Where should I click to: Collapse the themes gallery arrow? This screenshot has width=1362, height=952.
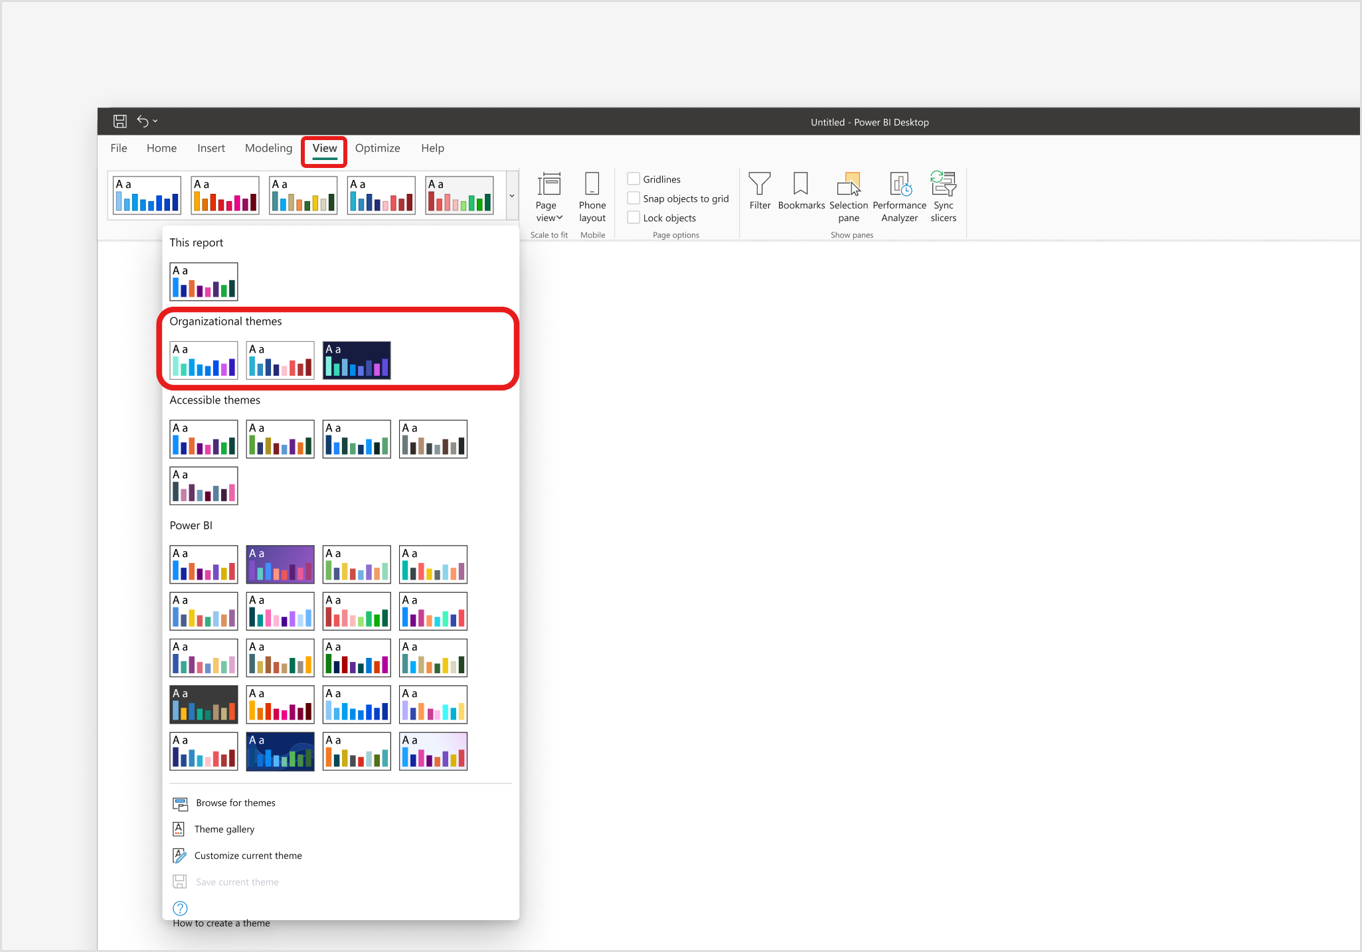coord(511,196)
